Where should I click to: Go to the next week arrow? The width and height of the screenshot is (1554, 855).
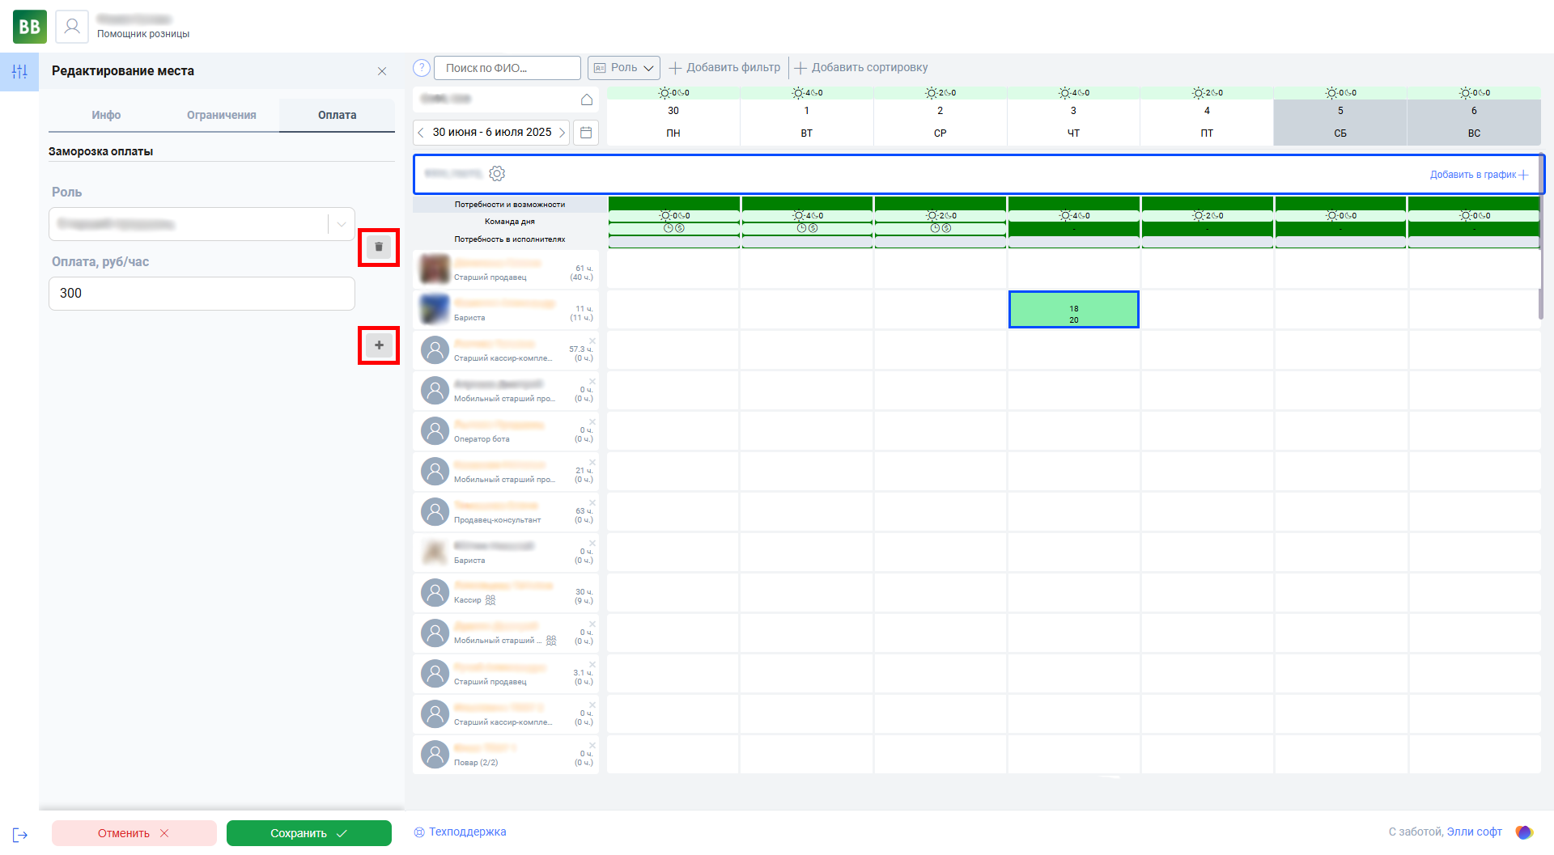(562, 133)
